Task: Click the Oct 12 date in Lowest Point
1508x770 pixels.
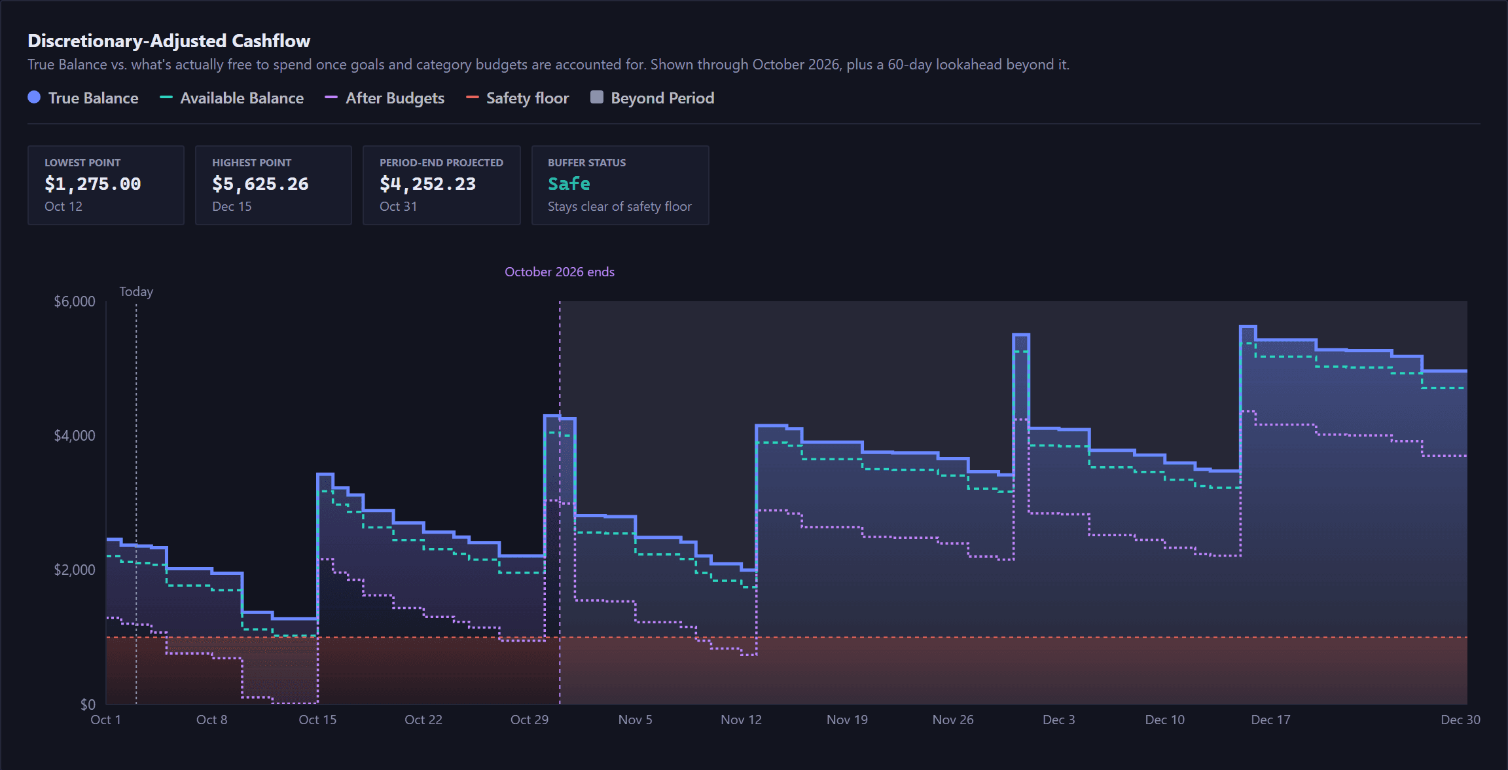Action: pos(63,206)
